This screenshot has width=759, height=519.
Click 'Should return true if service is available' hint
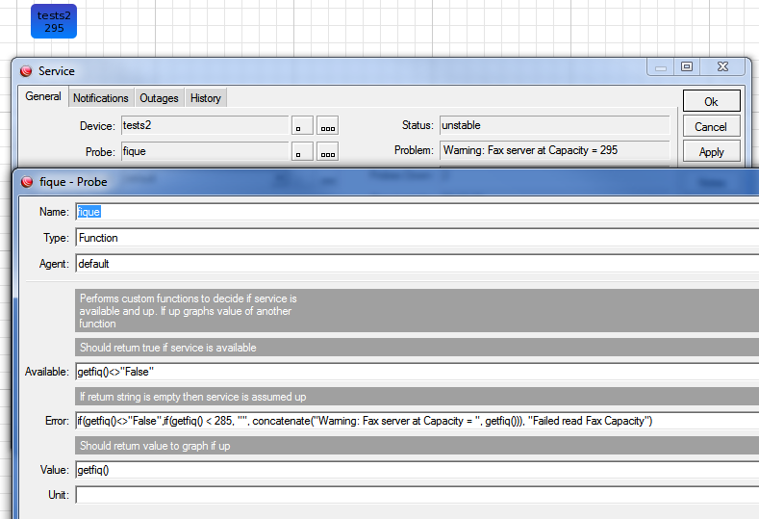[x=168, y=348]
